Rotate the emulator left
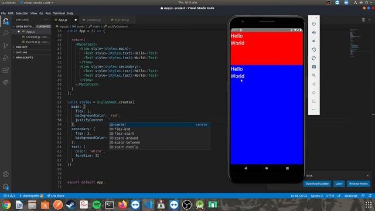375x211 pixels. click(314, 49)
